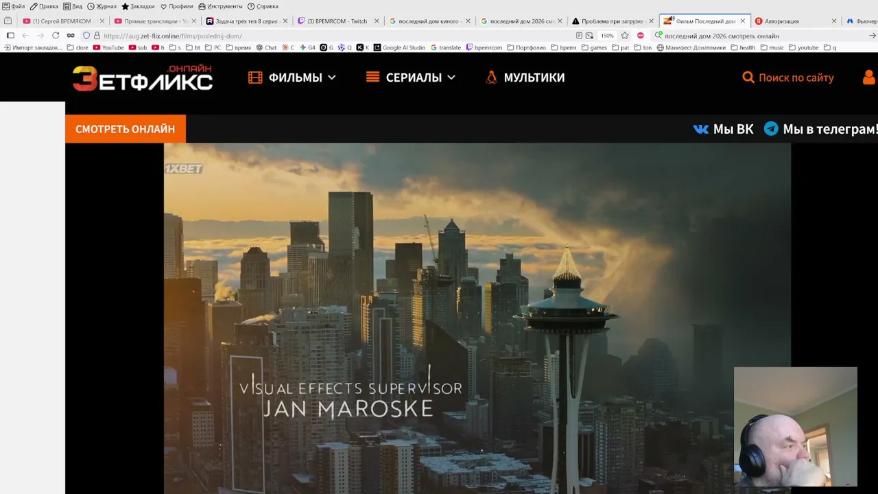Open the Портфолио bookmarks folder
This screenshot has width=878, height=494.
(526, 48)
